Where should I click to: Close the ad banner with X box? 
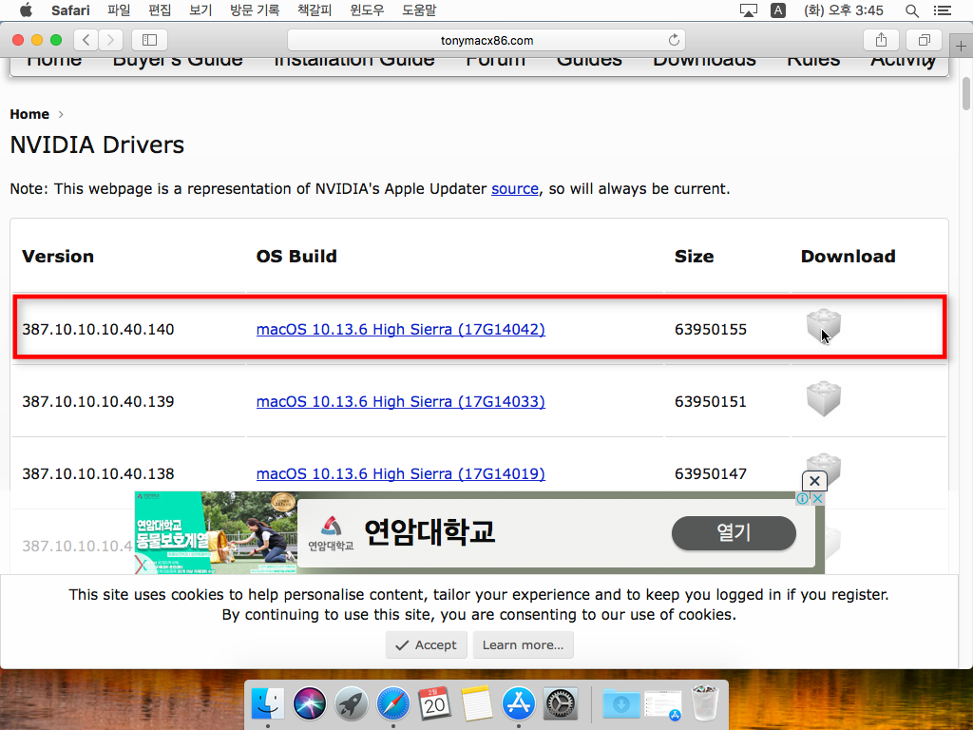(814, 481)
